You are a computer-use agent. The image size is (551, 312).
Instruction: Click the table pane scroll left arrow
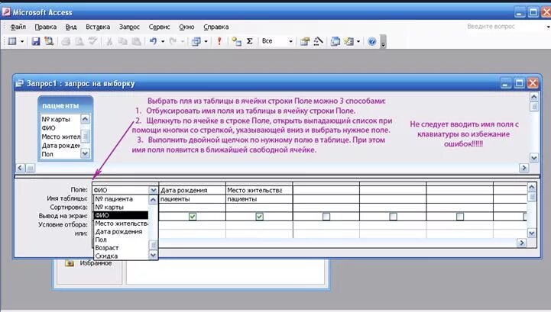tap(21, 168)
